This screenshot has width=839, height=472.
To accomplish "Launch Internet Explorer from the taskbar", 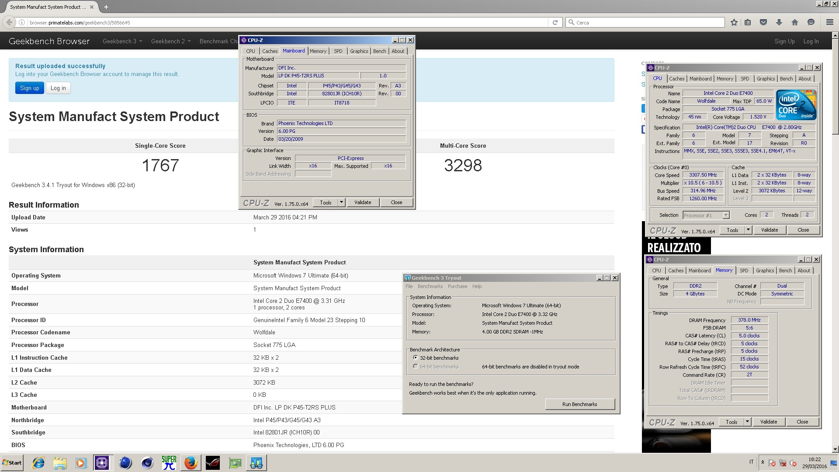I will [38, 463].
